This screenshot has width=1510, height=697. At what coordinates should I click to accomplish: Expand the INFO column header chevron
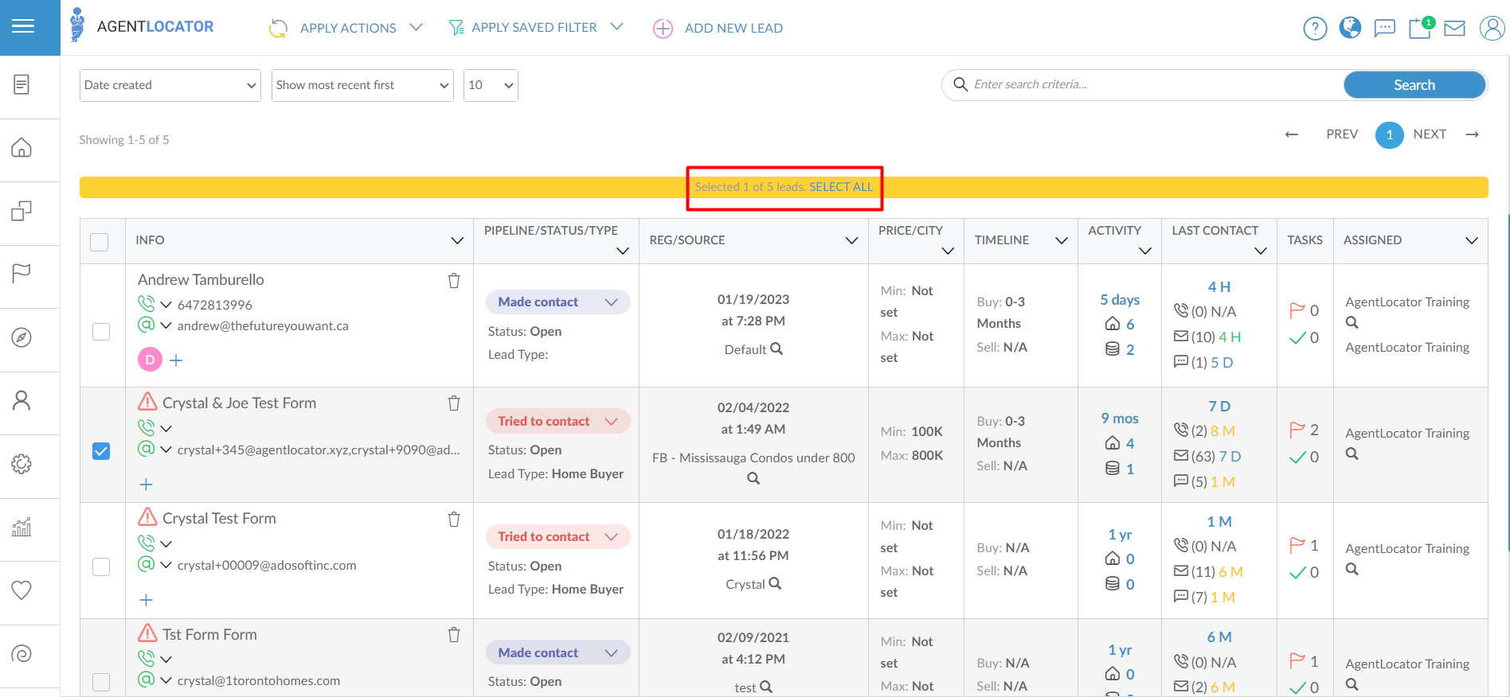(x=457, y=240)
